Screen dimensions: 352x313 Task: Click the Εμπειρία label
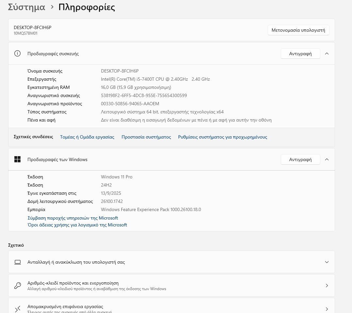click(x=36, y=209)
